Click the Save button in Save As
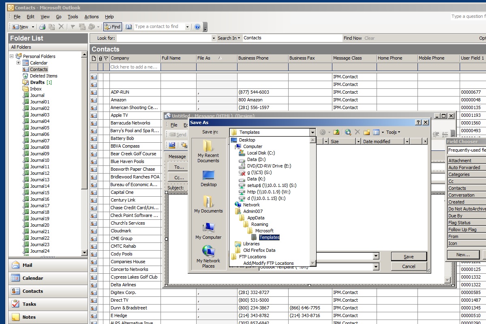This screenshot has height=324, width=486. click(409, 257)
